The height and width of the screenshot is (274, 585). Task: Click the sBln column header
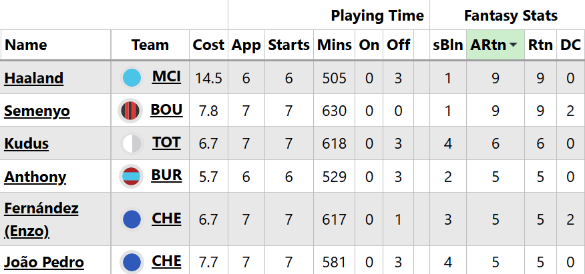tap(447, 45)
